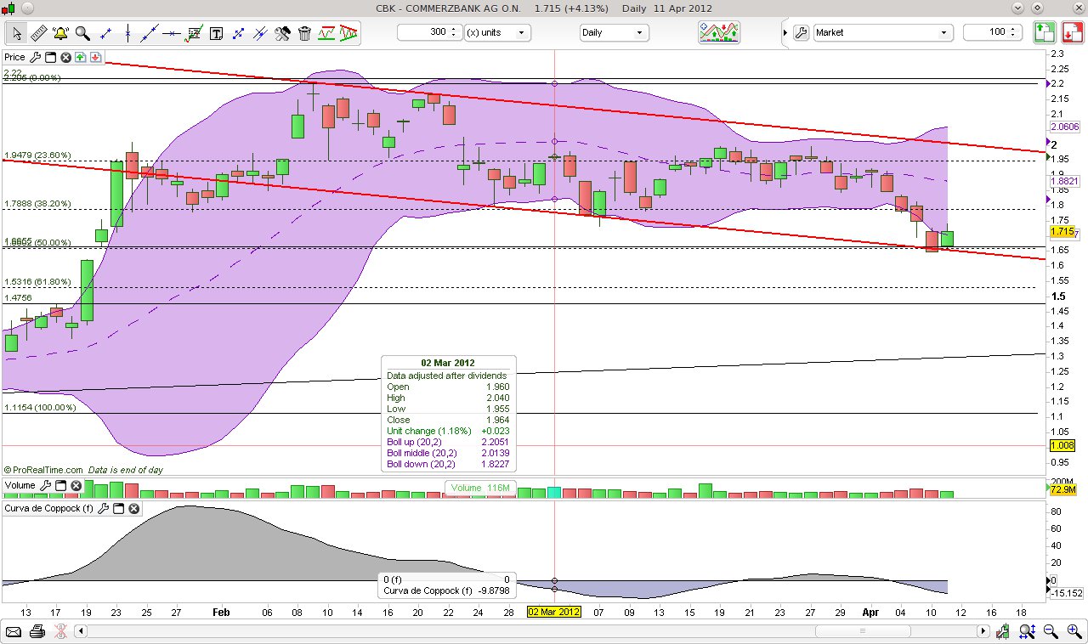Open drawing options via the toolbar wrench icon
The image size is (1088, 644).
(282, 32)
